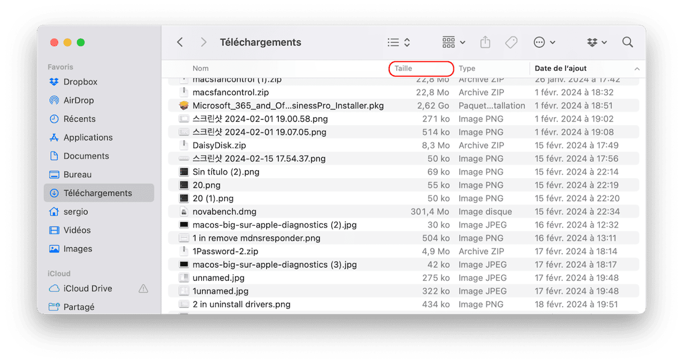
Task: Click the Share icon in toolbar
Action: [x=485, y=42]
